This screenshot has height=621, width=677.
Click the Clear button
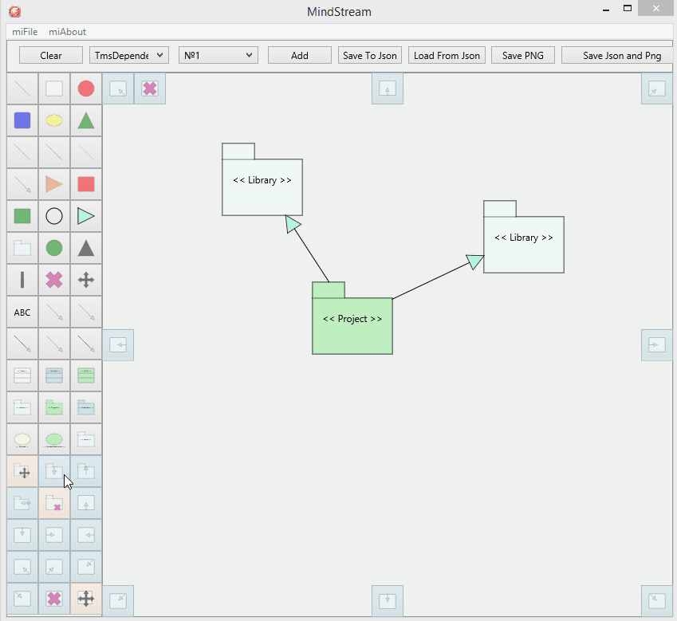[x=51, y=55]
